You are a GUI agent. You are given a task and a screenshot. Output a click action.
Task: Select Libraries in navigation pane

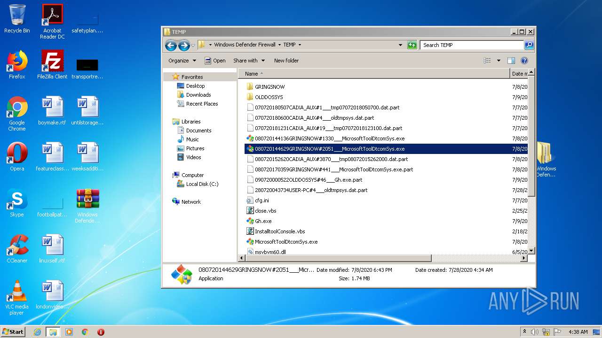(191, 122)
